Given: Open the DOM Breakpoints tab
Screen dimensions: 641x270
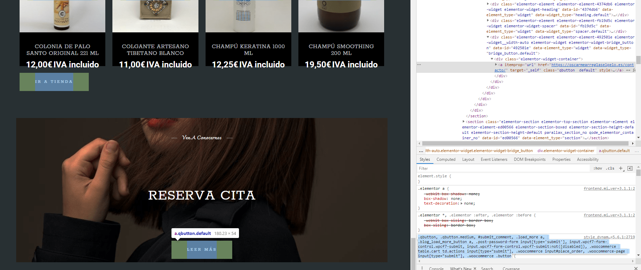Looking at the screenshot, I should coord(530,159).
